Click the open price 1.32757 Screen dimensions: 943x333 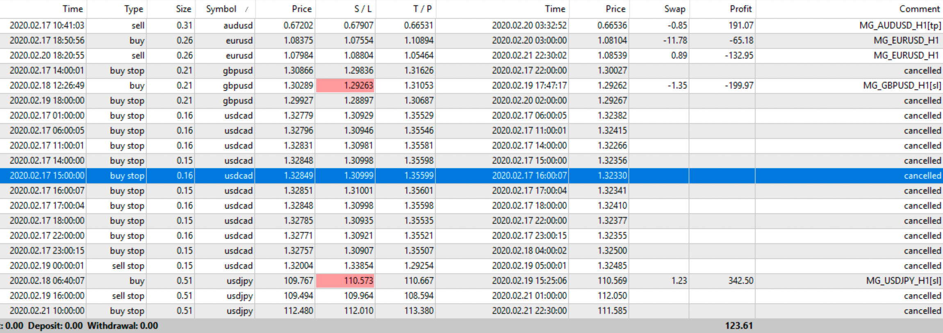pos(298,251)
